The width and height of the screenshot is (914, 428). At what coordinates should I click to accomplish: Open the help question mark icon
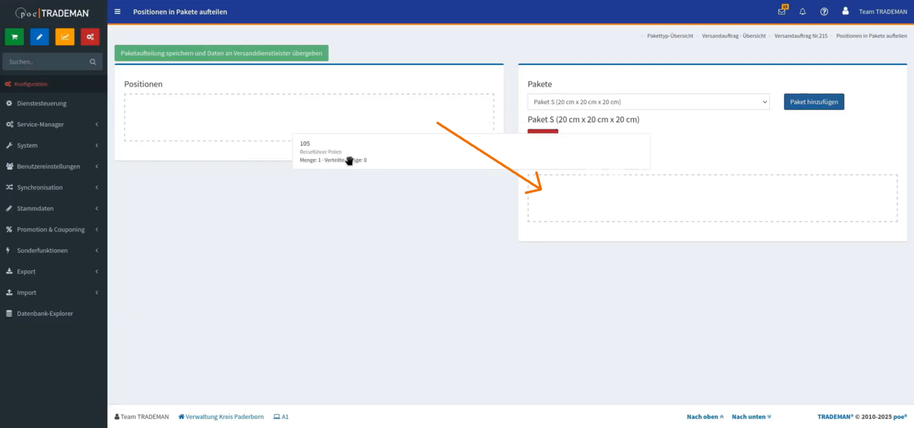pyautogui.click(x=824, y=12)
